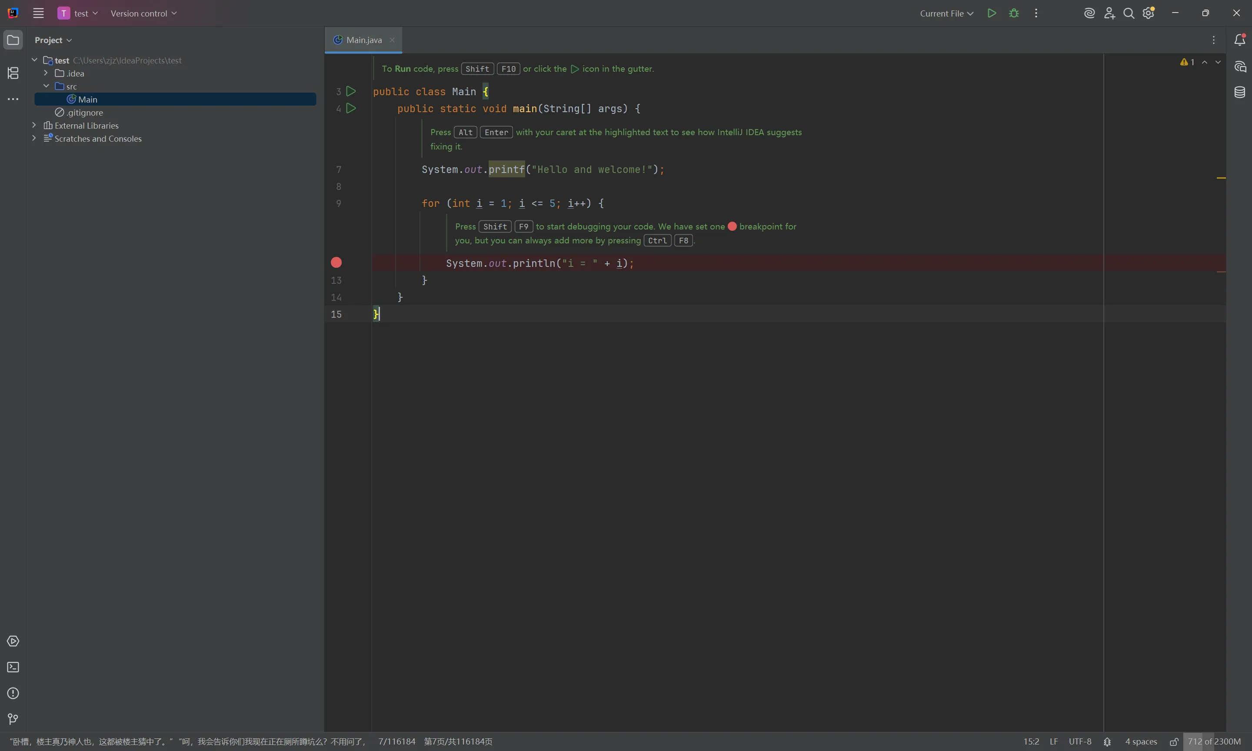Show more tool windows ellipsis
The width and height of the screenshot is (1252, 751).
click(x=13, y=99)
